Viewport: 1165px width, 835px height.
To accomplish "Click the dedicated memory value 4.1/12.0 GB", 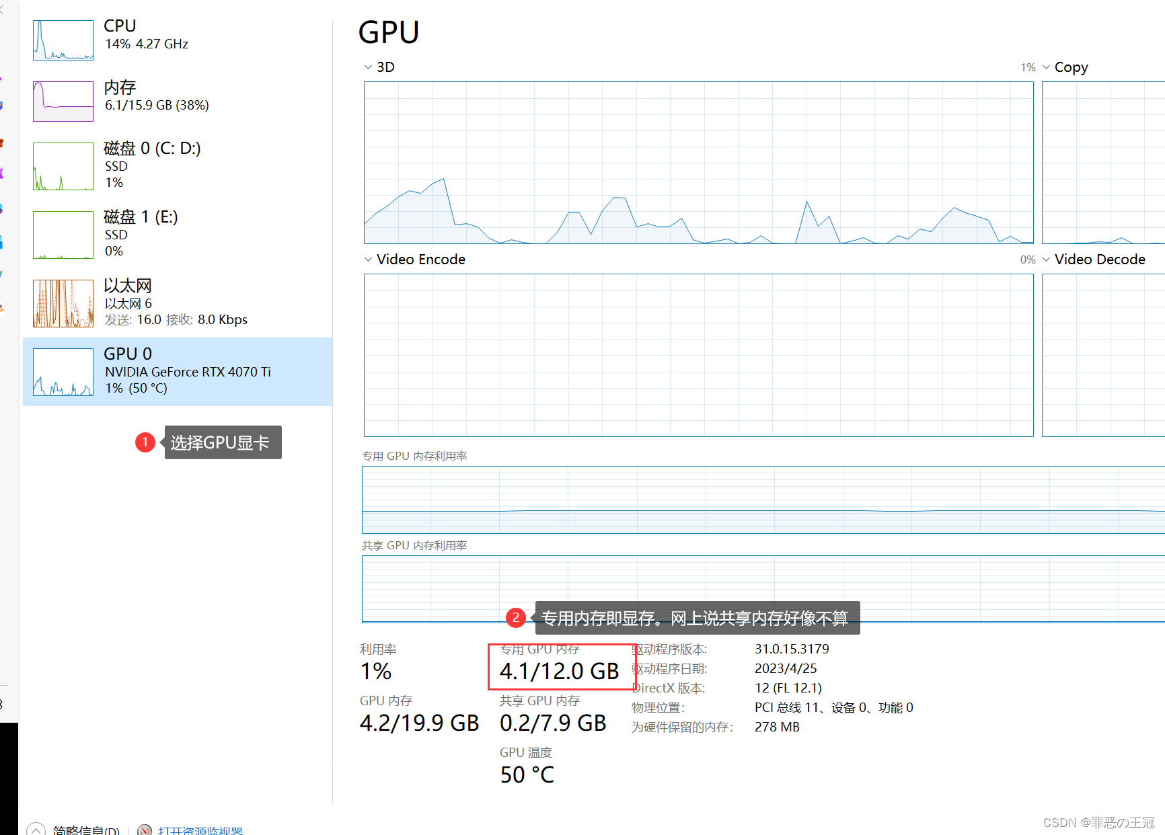I will point(559,671).
